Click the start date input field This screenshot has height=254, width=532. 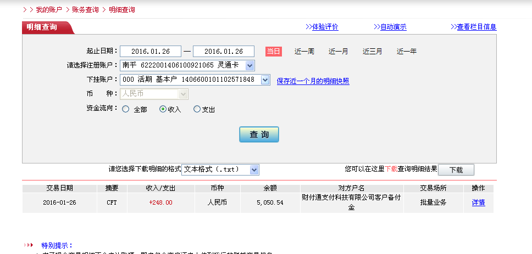click(150, 52)
